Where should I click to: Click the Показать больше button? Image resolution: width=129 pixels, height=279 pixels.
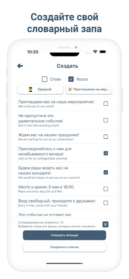point(64,235)
